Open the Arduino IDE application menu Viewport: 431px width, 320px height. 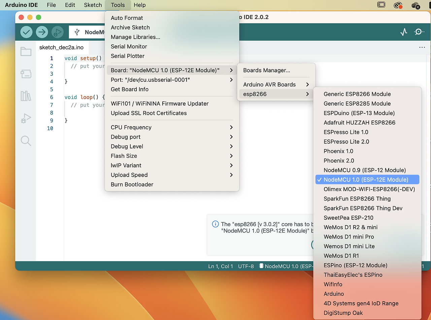[x=21, y=5]
